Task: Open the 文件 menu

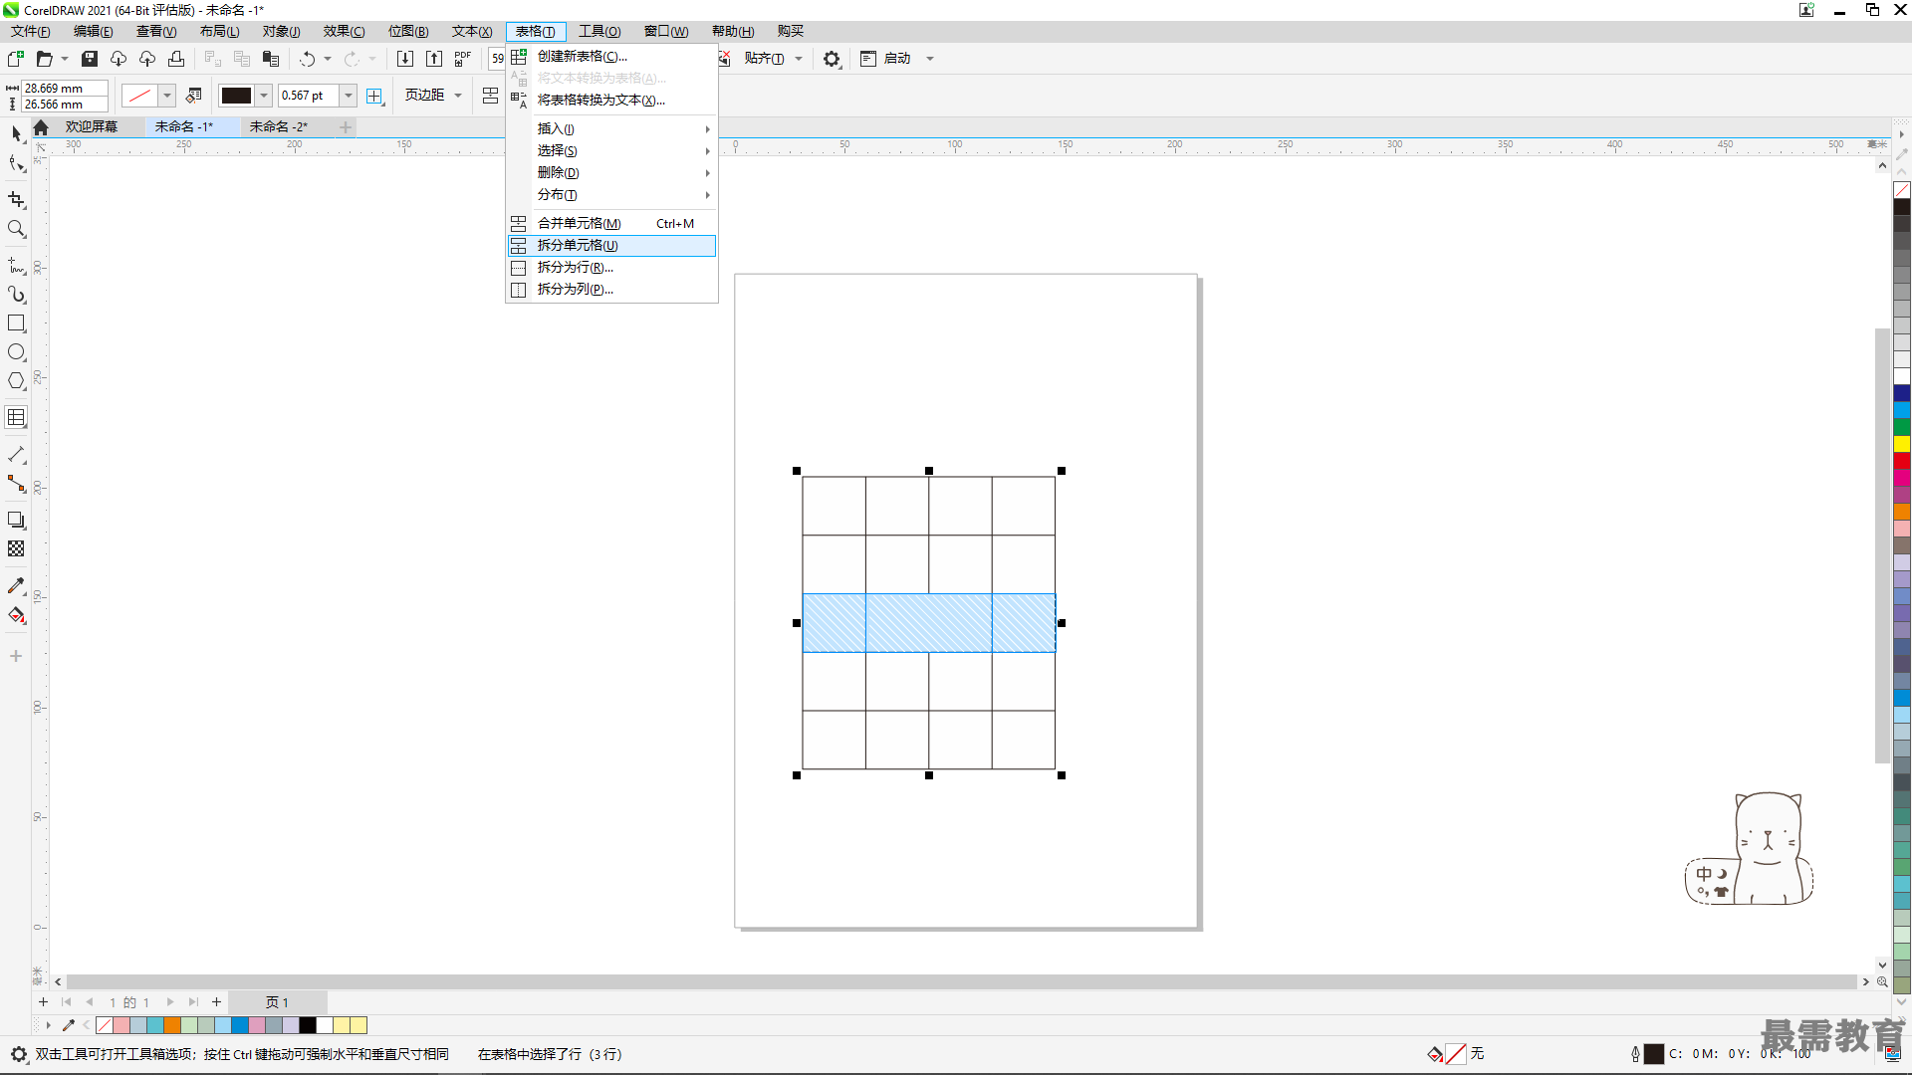Action: pyautogui.click(x=31, y=32)
